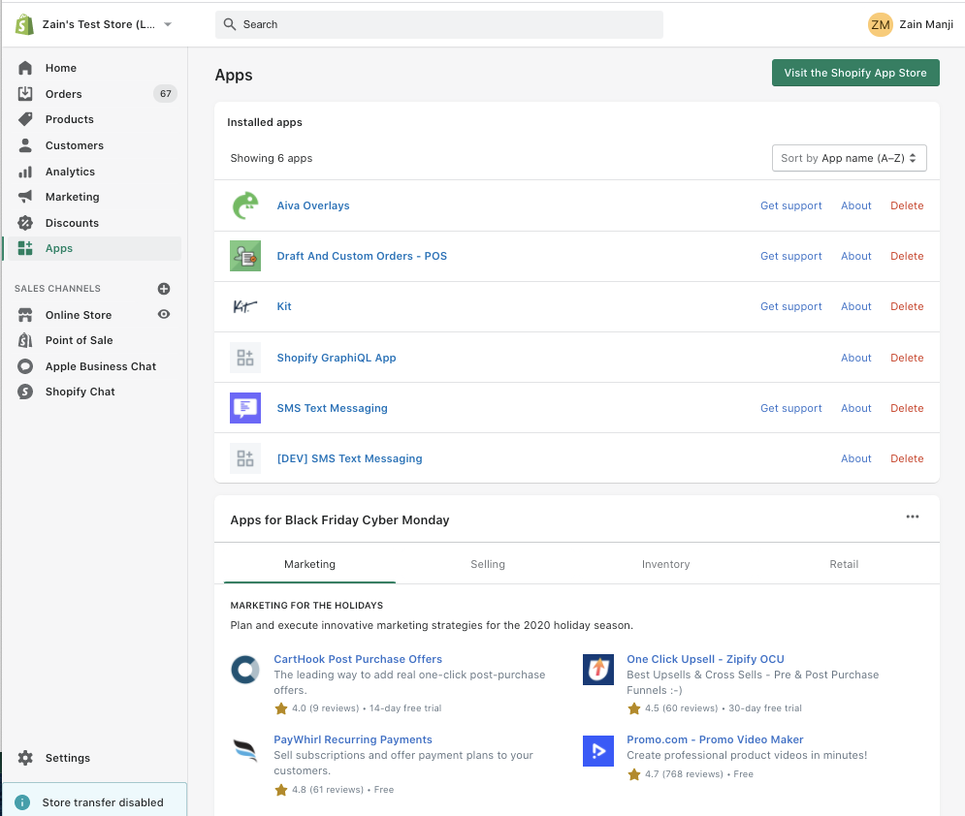Click the ZM user avatar
The image size is (965, 816).
click(x=880, y=24)
